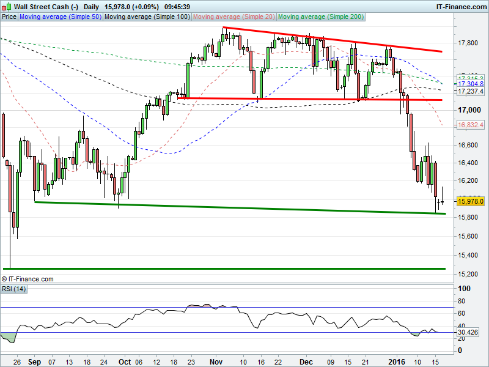Click the blue 17,304.8 moving average tag
This screenshot has width=489, height=367.
pos(471,84)
